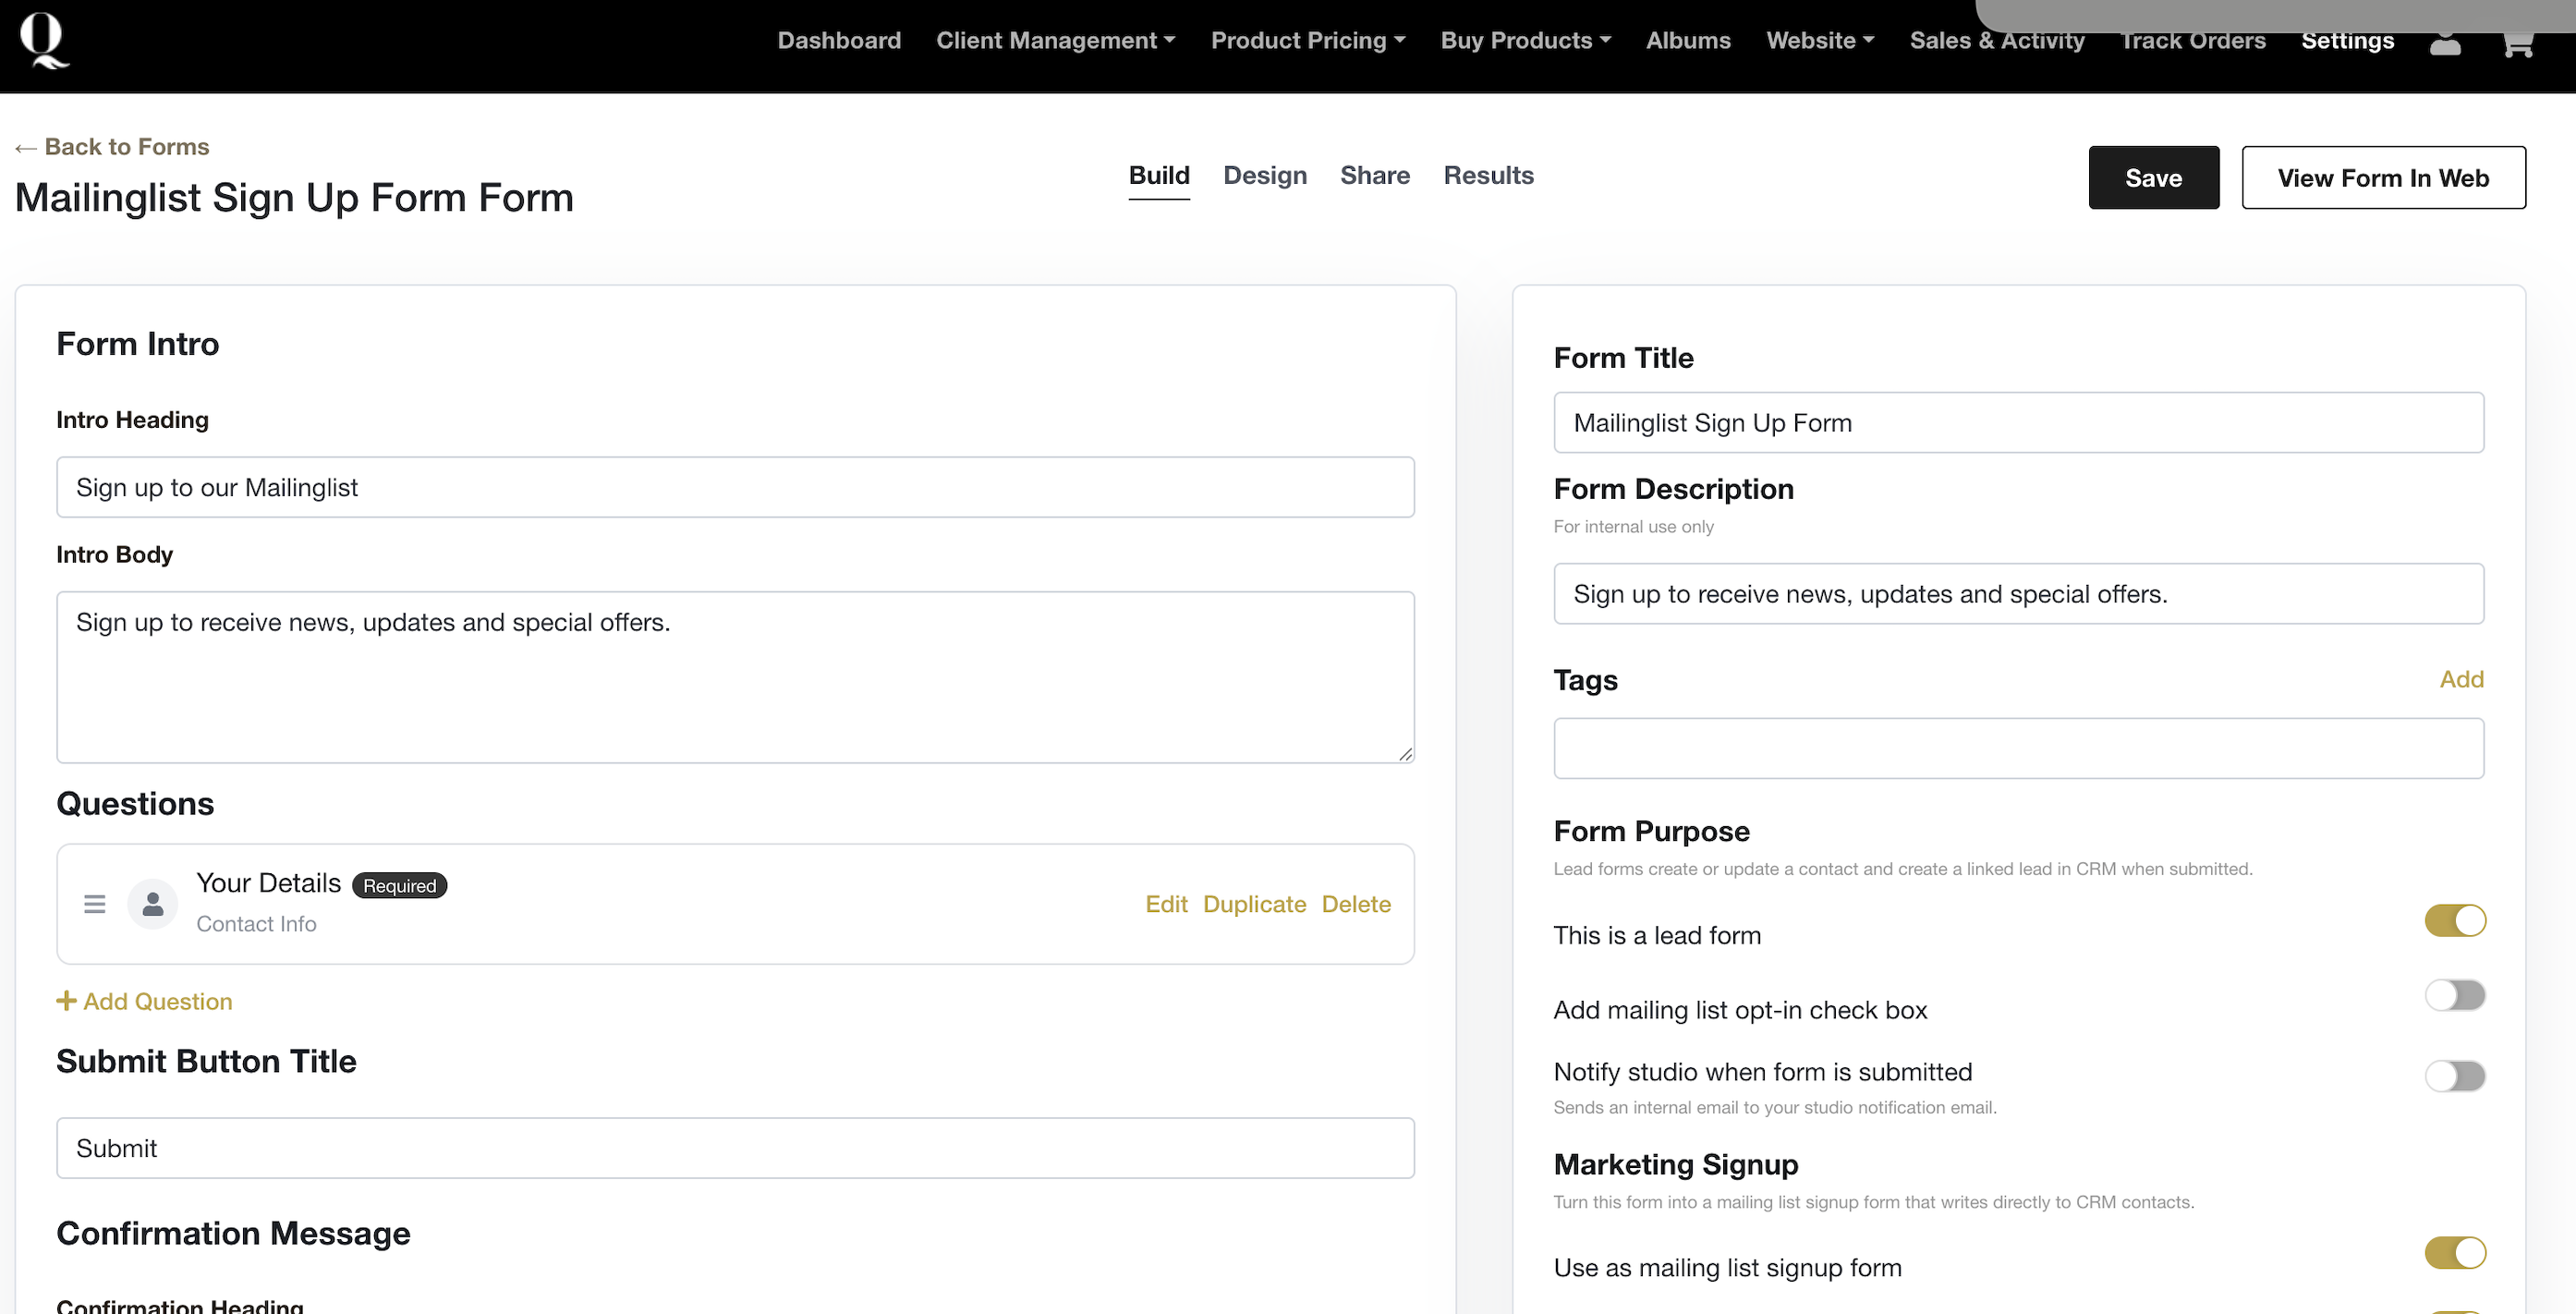
Task: Click the Q logo icon
Action: pos(43,40)
